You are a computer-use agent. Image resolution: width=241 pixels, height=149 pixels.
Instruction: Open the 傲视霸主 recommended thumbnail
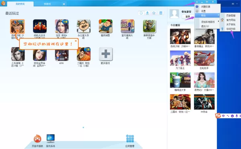pos(204,37)
